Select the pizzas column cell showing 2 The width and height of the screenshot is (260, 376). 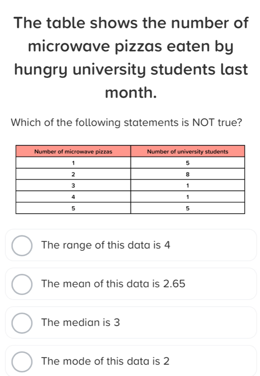(73, 174)
